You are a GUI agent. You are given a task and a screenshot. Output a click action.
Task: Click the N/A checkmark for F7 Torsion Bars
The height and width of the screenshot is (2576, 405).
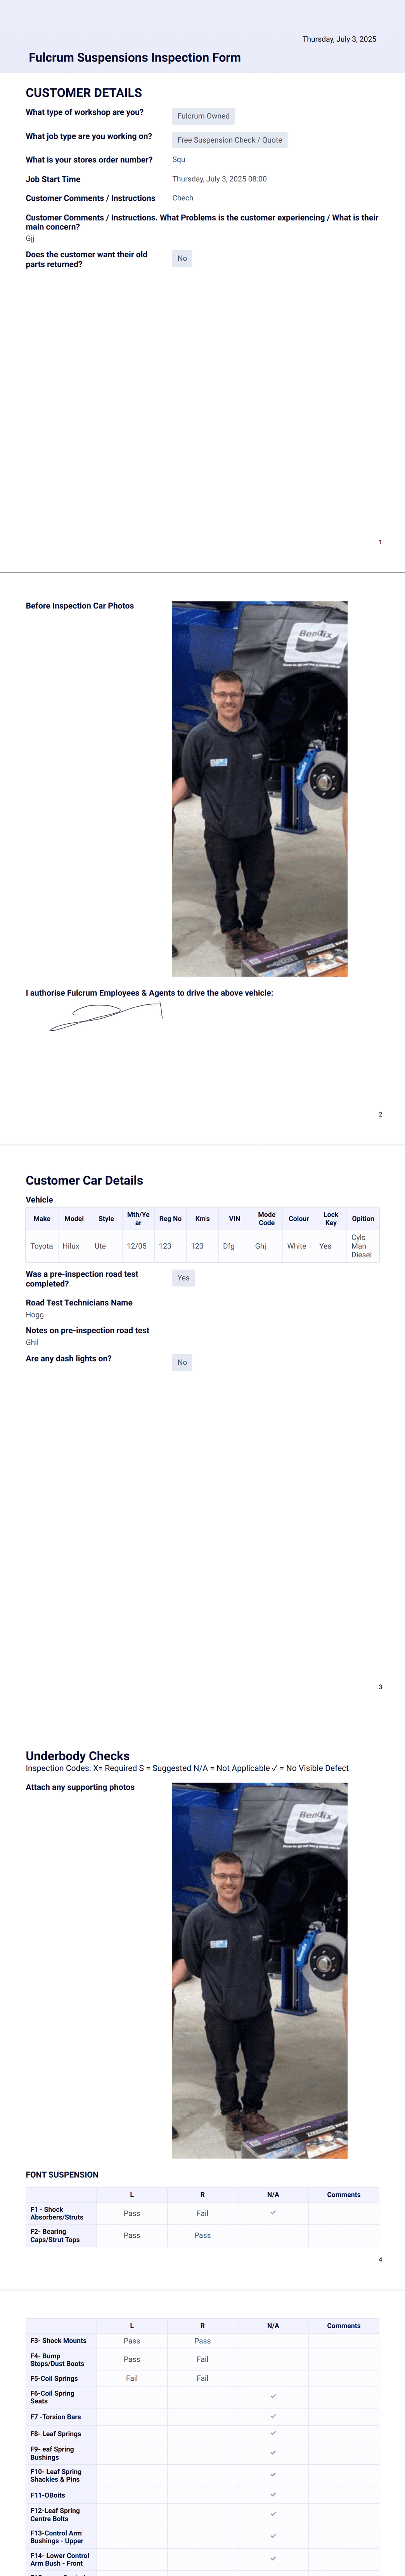coord(273,2416)
